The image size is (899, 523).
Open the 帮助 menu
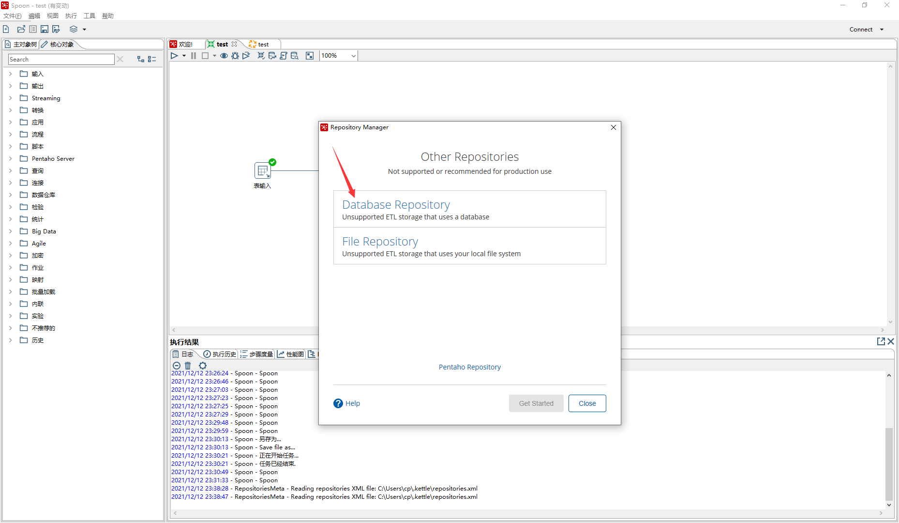108,16
